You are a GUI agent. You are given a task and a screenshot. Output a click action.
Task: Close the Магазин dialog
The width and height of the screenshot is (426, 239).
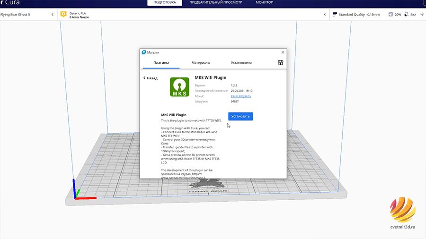coord(283,52)
